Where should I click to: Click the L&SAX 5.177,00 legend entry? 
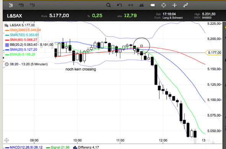22,25
